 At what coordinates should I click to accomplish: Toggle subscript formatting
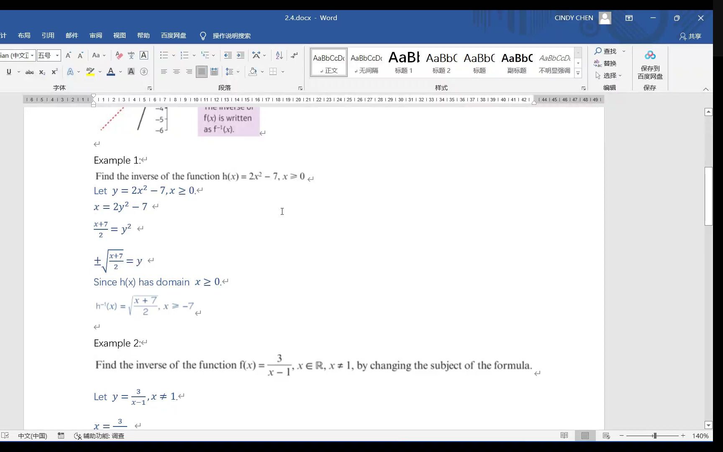click(x=42, y=72)
